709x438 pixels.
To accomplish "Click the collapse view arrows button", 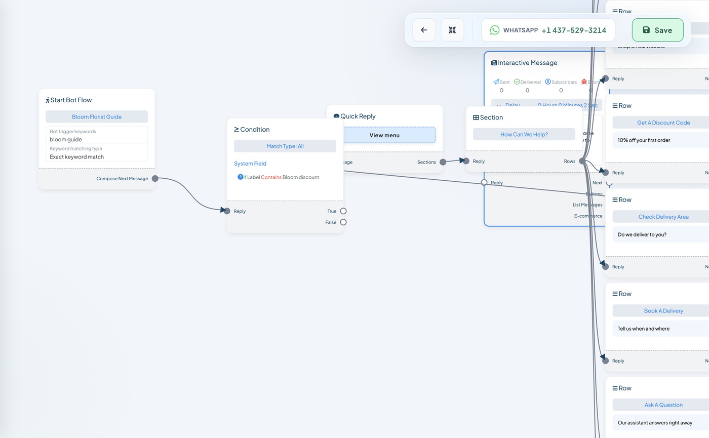I will pos(452,30).
